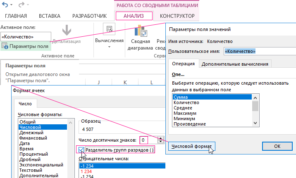Image resolution: width=296 pixels, height=178 pixels.
Task: Pick Минимум in the operation list
Action: pos(212,119)
